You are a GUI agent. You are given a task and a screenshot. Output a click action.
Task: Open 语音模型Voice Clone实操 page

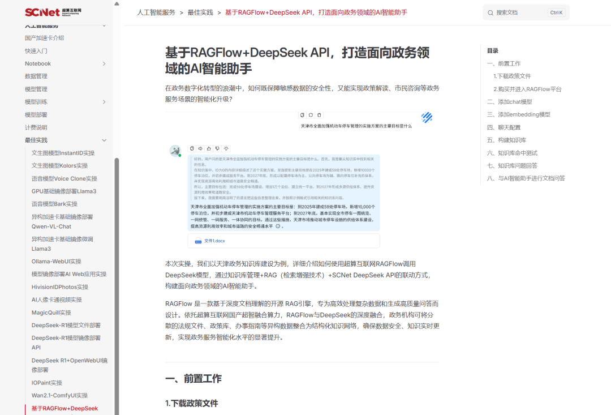pos(64,178)
